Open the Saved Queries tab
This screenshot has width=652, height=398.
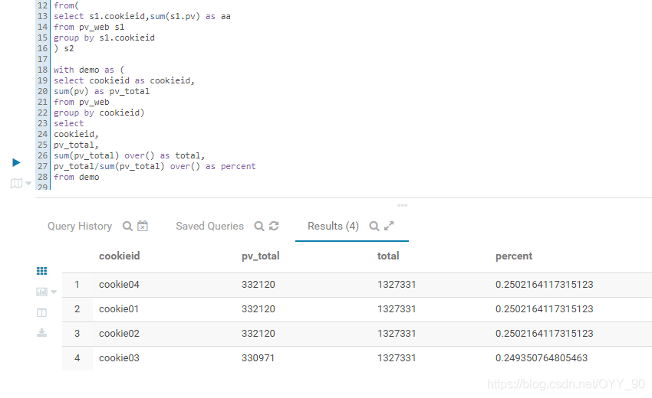pyautogui.click(x=209, y=227)
